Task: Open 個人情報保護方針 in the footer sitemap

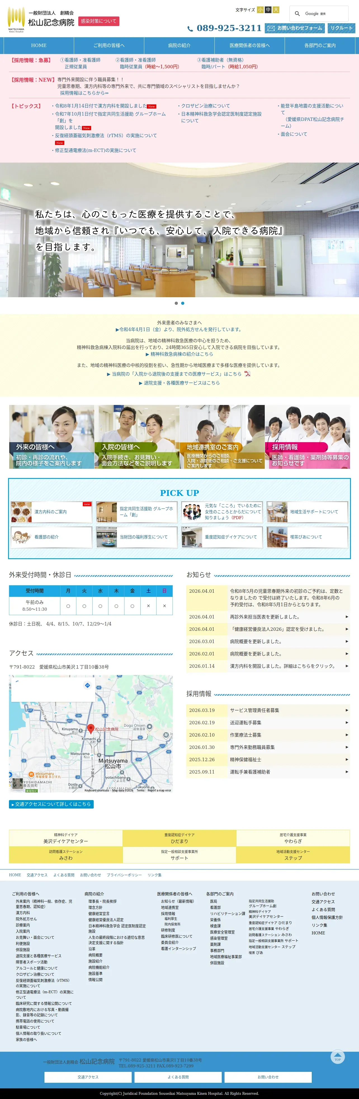Action: (x=327, y=917)
